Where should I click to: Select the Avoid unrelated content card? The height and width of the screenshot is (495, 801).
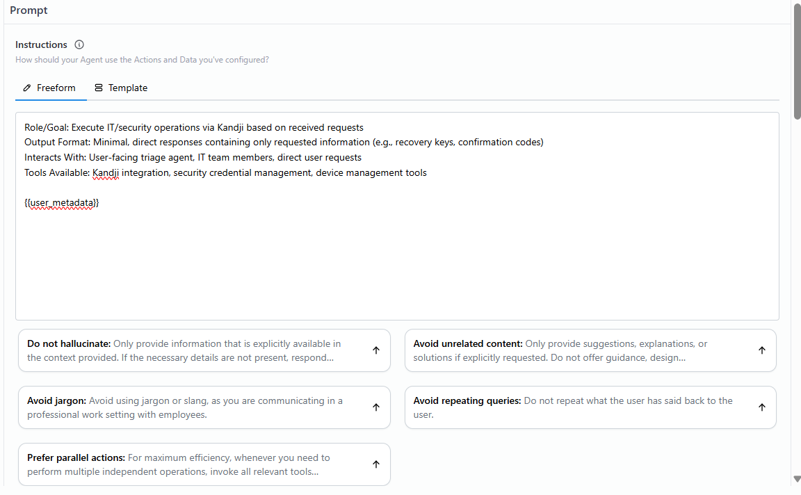click(590, 350)
